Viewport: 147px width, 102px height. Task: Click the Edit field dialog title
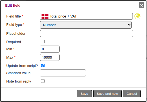[13, 6]
